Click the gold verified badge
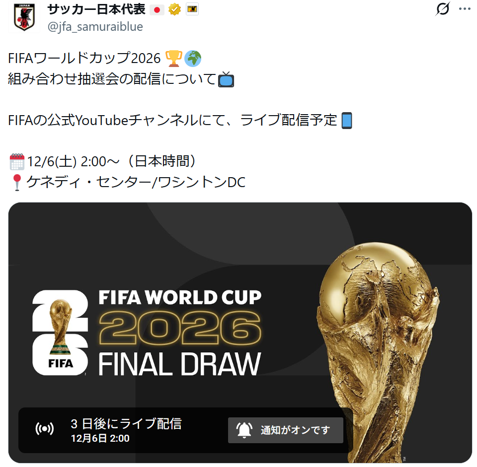The width and height of the screenshot is (477, 467). click(174, 10)
